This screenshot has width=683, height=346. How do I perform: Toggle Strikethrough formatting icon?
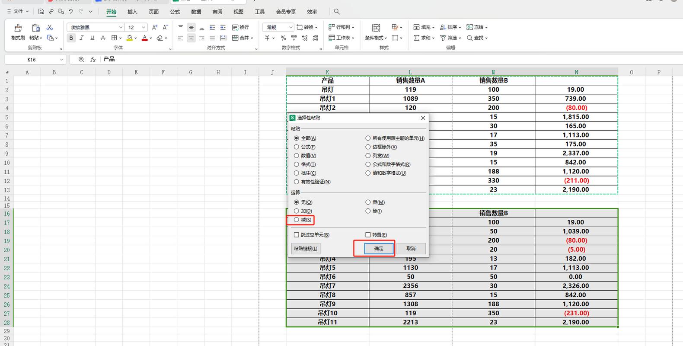coord(103,38)
